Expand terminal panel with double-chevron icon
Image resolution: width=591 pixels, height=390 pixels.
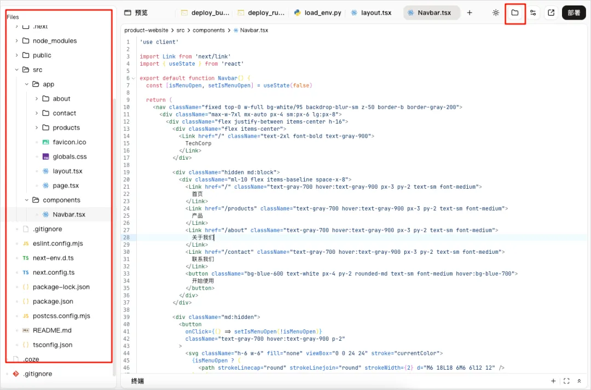(580, 381)
